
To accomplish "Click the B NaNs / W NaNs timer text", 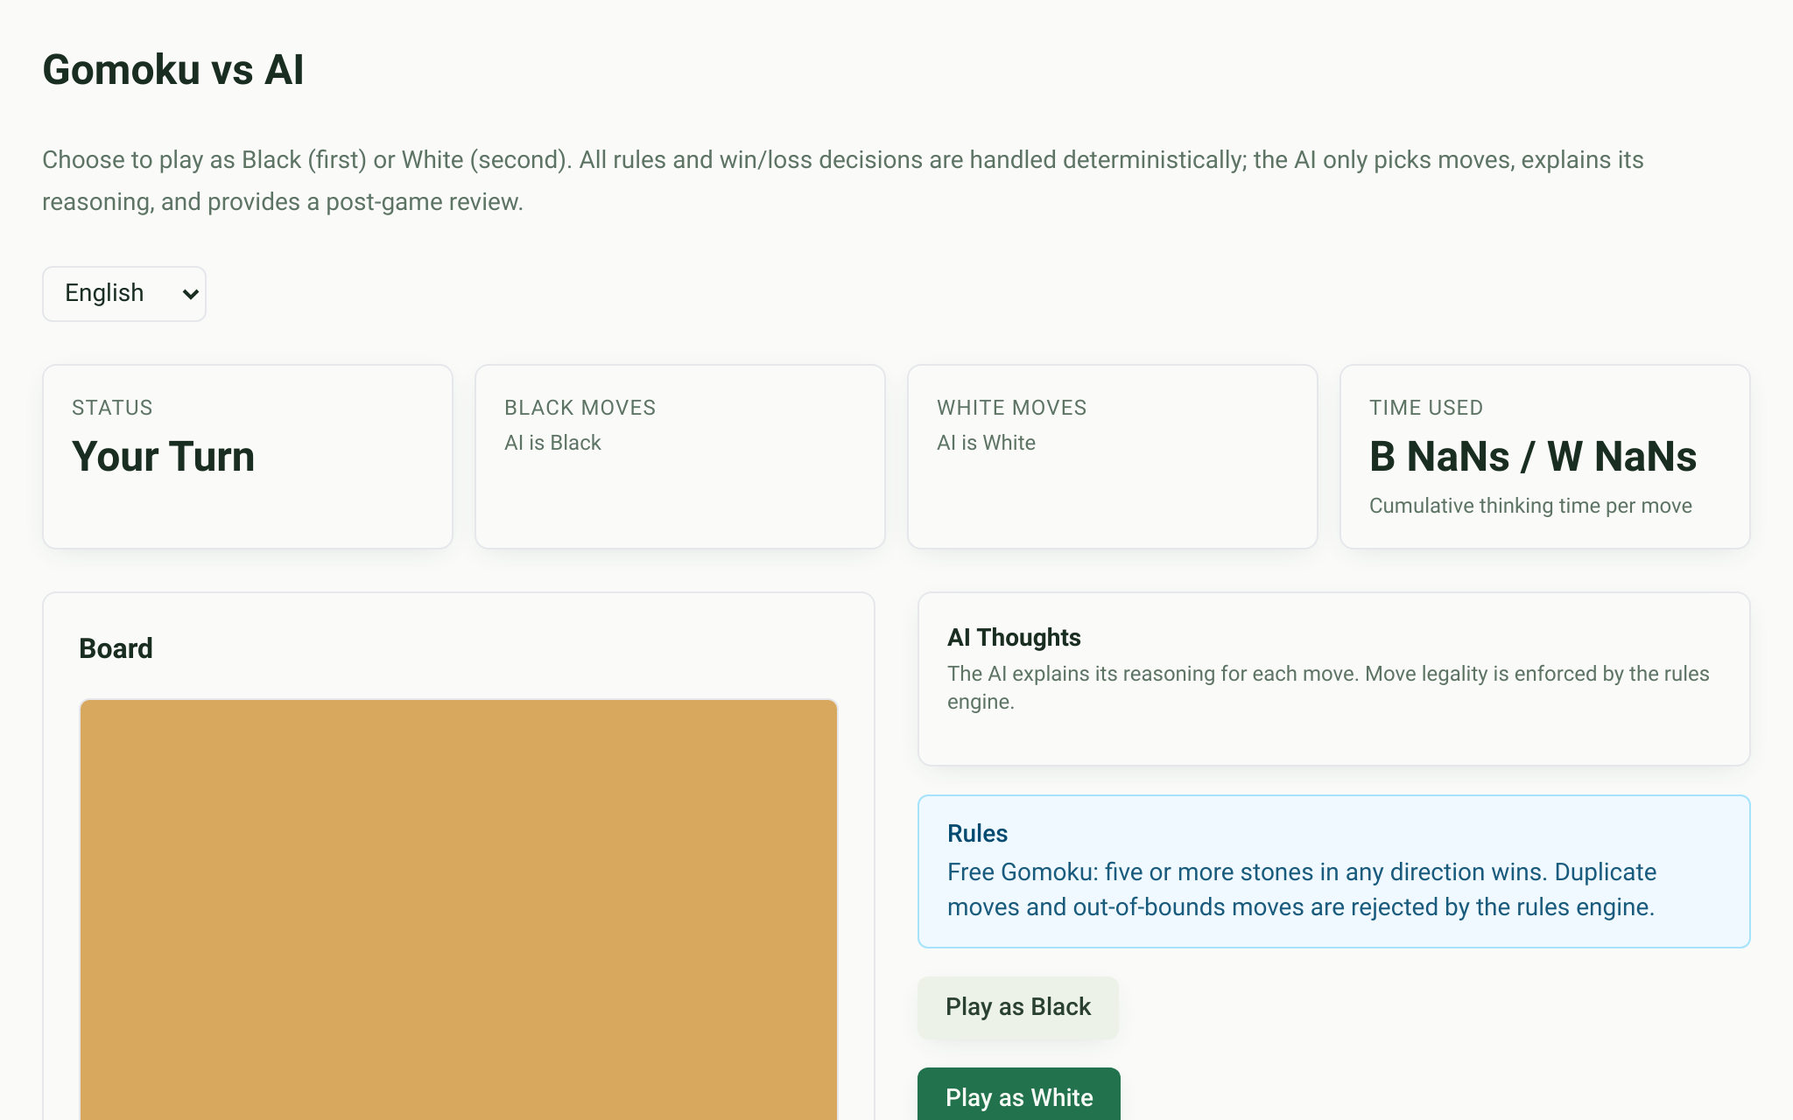I will pyautogui.click(x=1533, y=457).
